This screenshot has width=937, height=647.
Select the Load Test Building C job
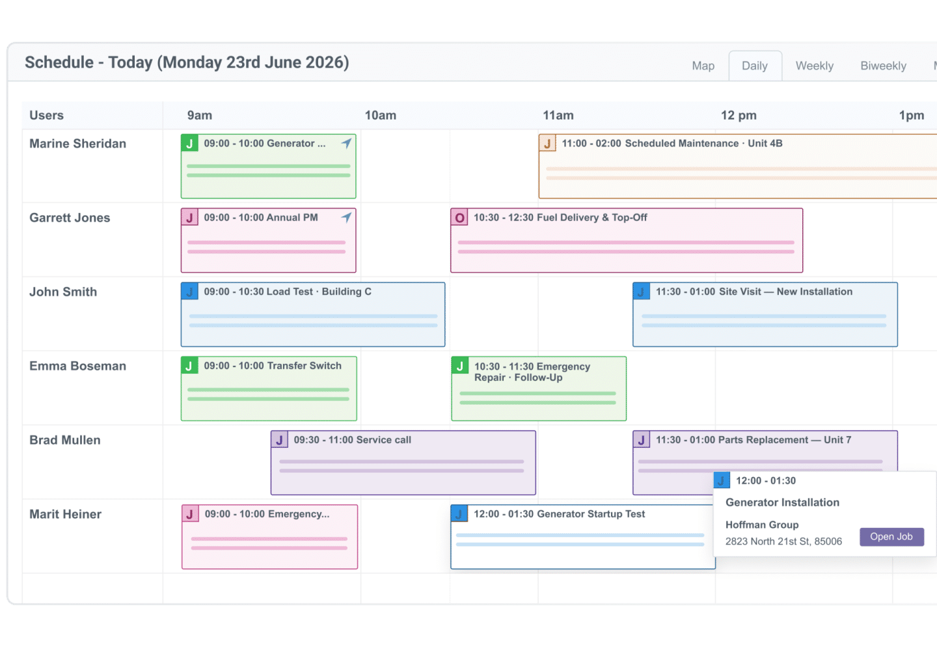point(313,314)
